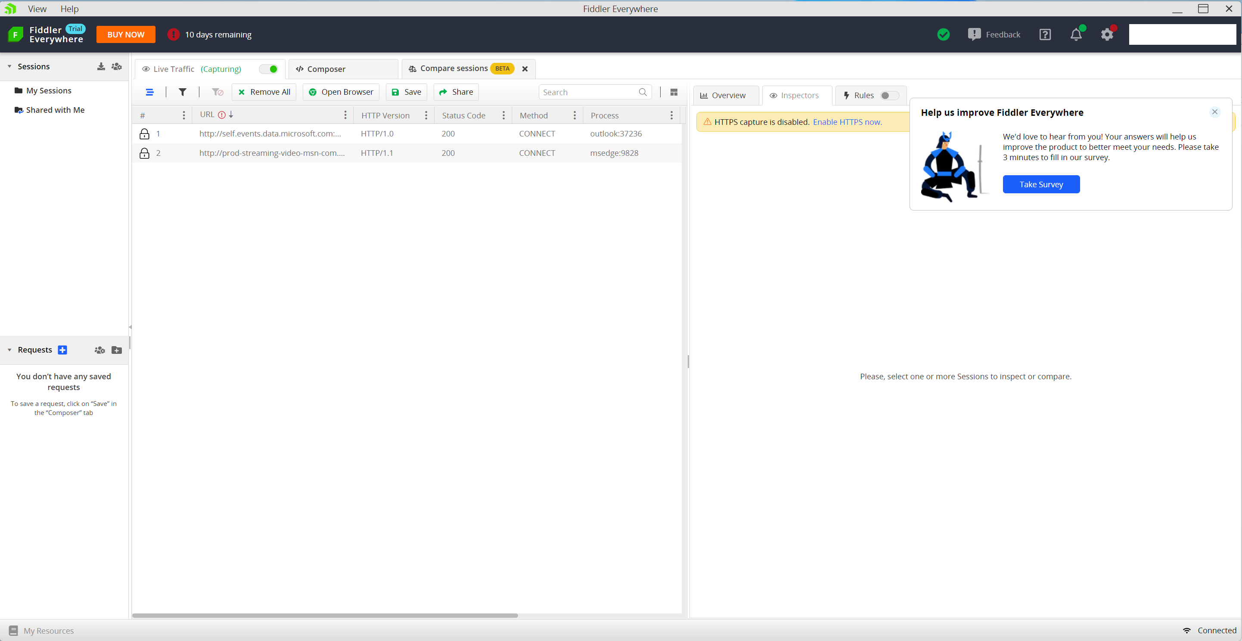Click the import sessions download icon
The height and width of the screenshot is (641, 1242).
(101, 66)
